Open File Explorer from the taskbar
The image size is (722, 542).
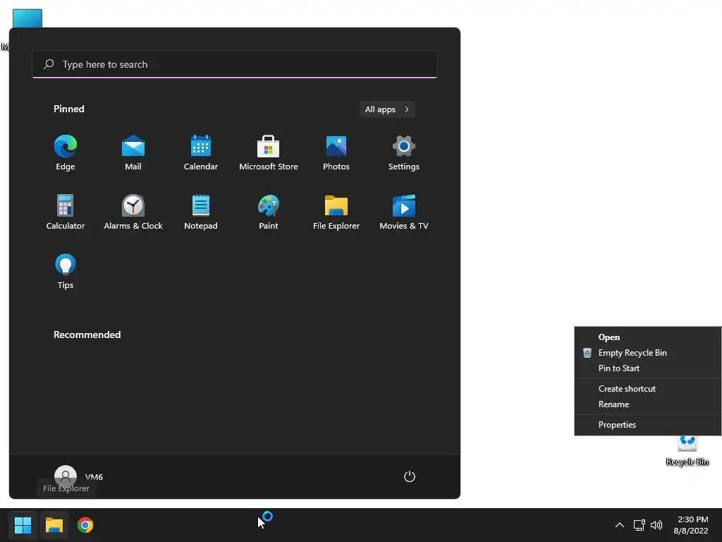point(54,525)
